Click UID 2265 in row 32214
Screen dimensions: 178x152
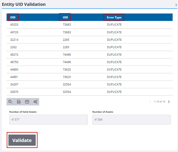pos(66,40)
